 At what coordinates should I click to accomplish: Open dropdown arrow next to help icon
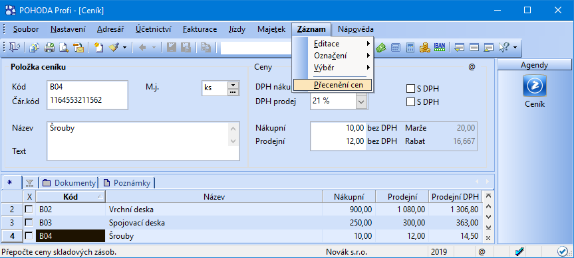click(515, 48)
